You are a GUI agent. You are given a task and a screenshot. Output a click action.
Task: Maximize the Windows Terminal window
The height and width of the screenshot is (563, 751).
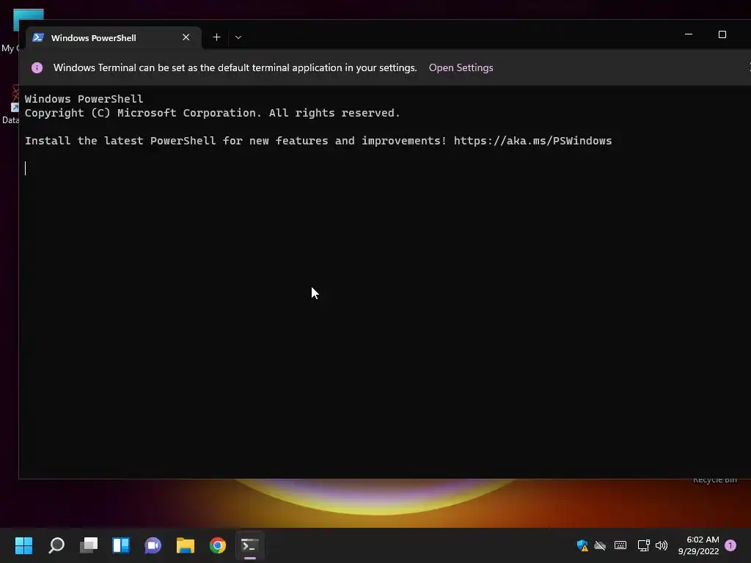coord(722,34)
